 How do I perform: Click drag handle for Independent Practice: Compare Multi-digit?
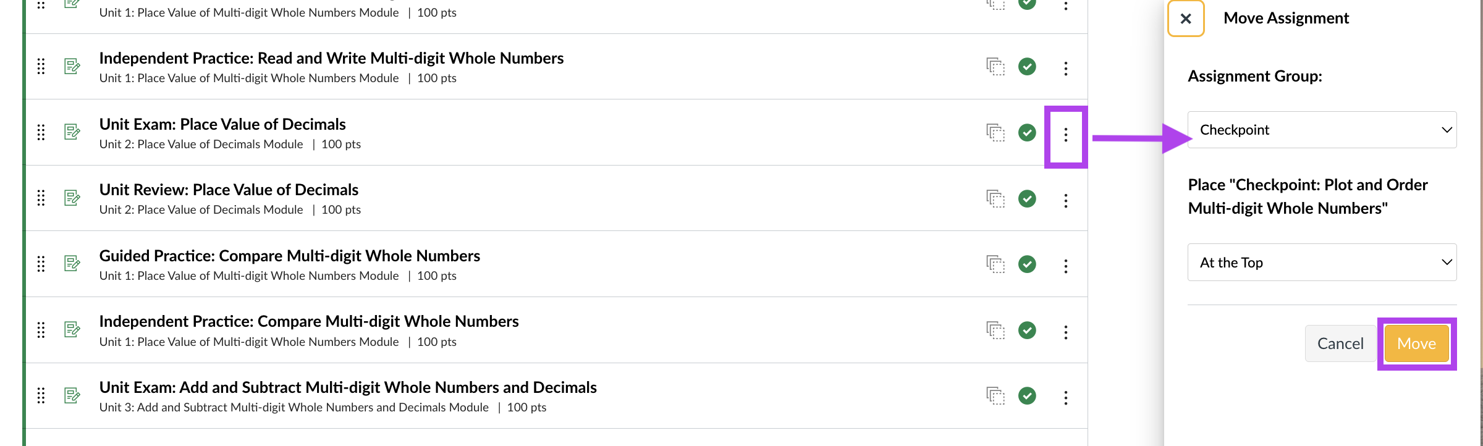coord(41,330)
